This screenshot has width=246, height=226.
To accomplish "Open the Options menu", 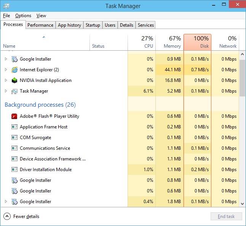I will tap(23, 16).
